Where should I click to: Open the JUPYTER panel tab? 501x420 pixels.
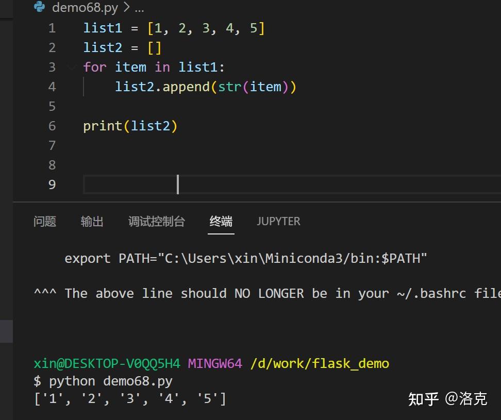[278, 221]
